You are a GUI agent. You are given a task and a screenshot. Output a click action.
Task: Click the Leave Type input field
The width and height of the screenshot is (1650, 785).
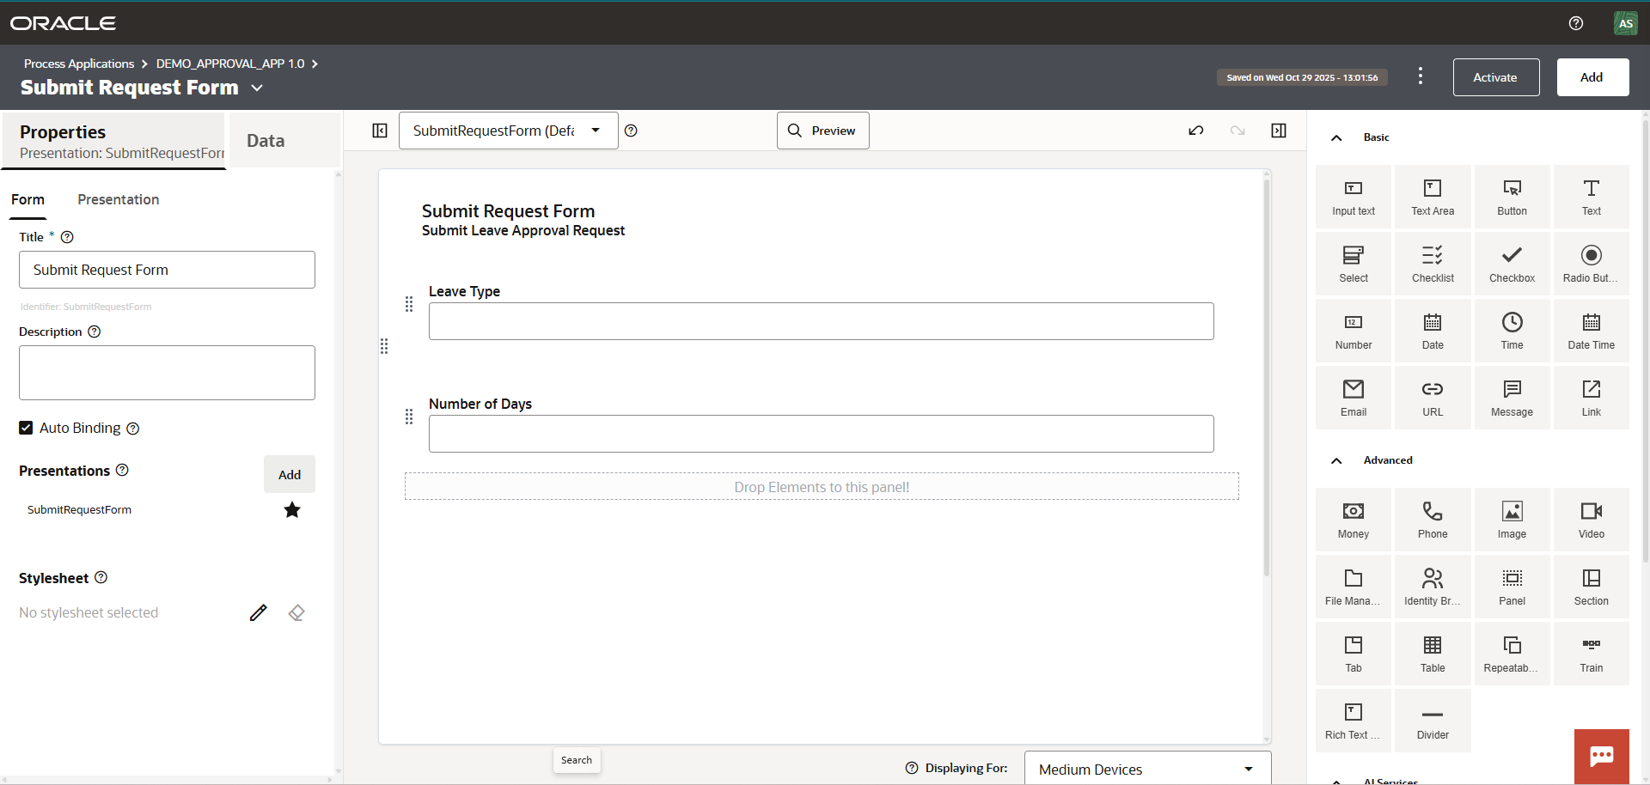click(821, 321)
